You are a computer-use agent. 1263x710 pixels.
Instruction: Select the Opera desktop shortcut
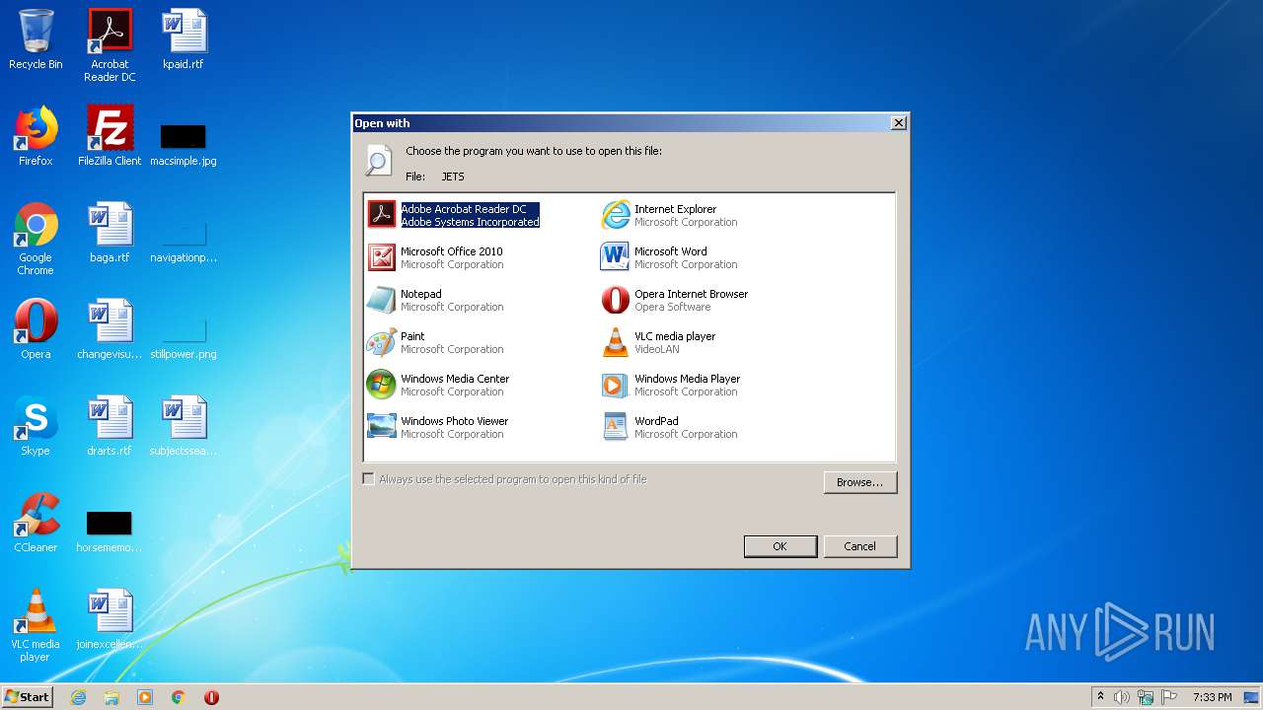pos(36,329)
